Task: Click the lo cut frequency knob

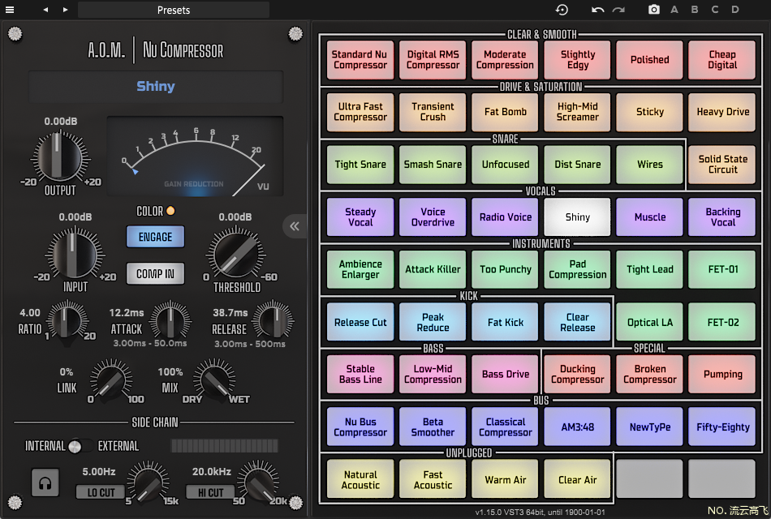Action: (148, 482)
